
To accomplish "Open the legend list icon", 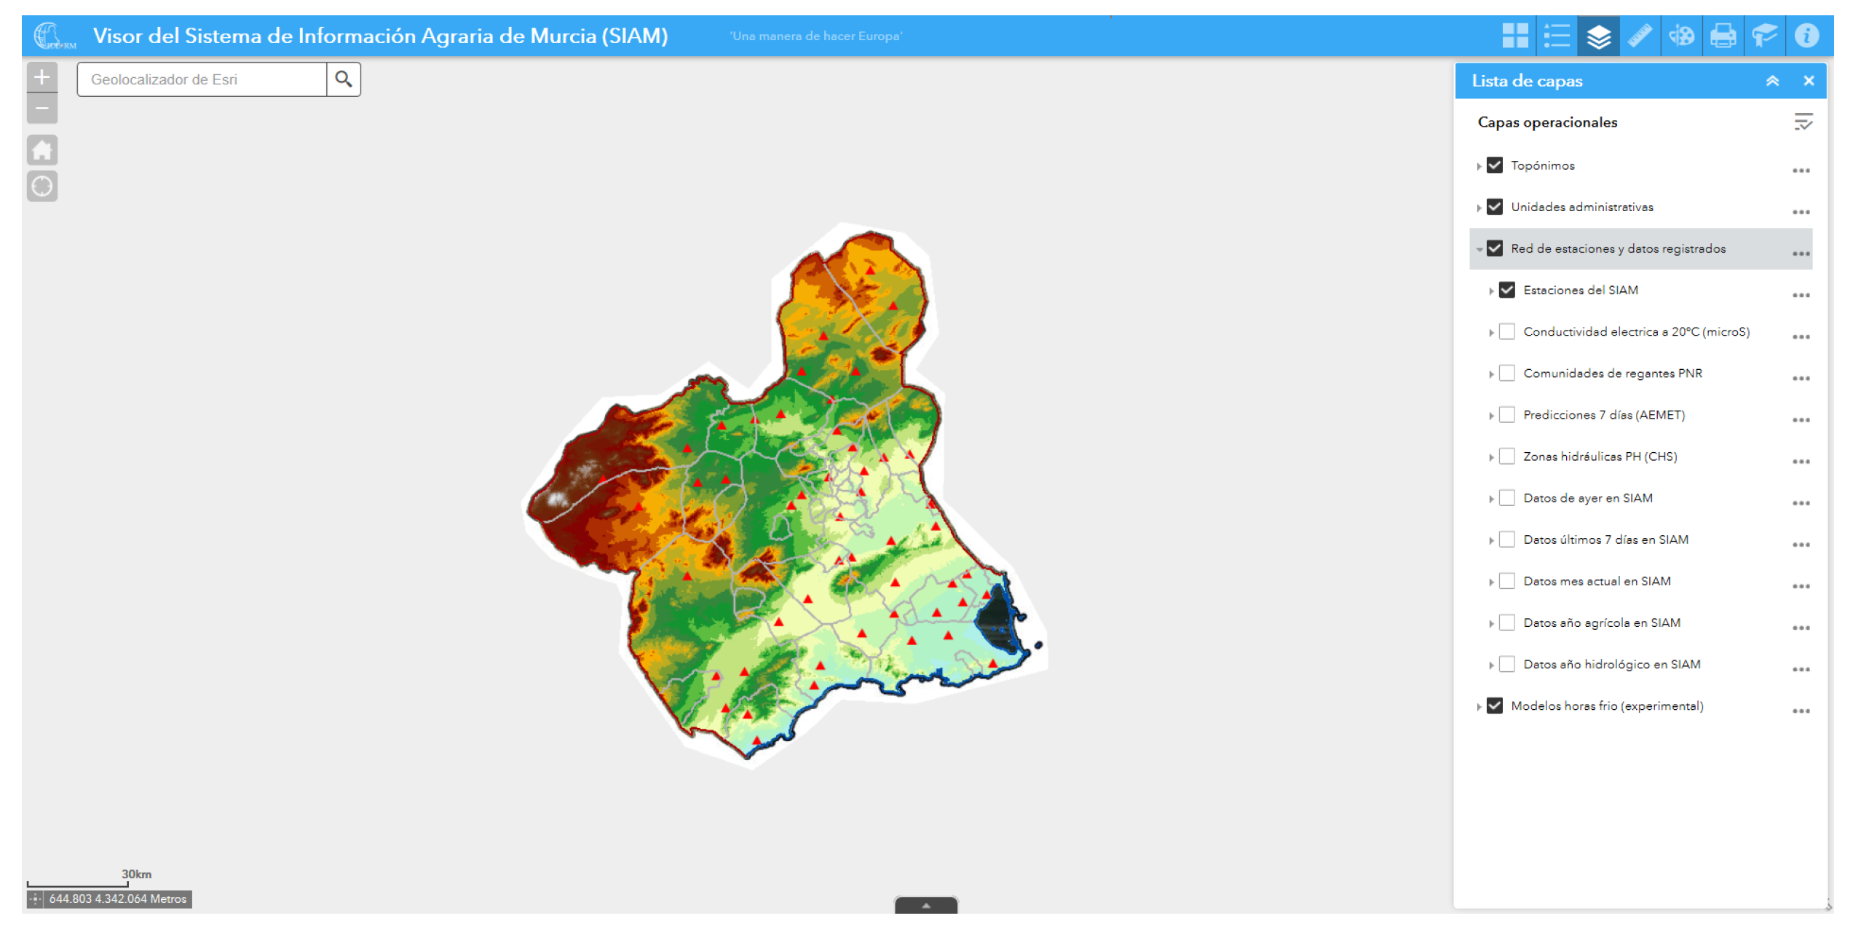I will click(1556, 36).
